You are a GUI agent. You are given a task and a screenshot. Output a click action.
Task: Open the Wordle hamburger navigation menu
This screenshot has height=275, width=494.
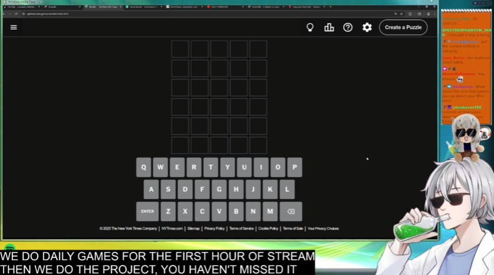(14, 27)
